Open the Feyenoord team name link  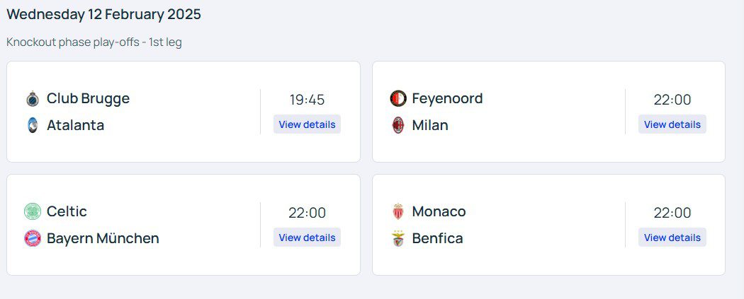(447, 98)
